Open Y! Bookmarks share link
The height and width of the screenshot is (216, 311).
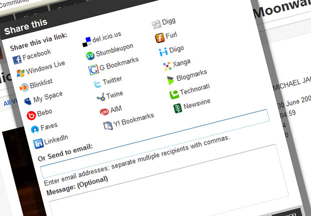point(134,120)
